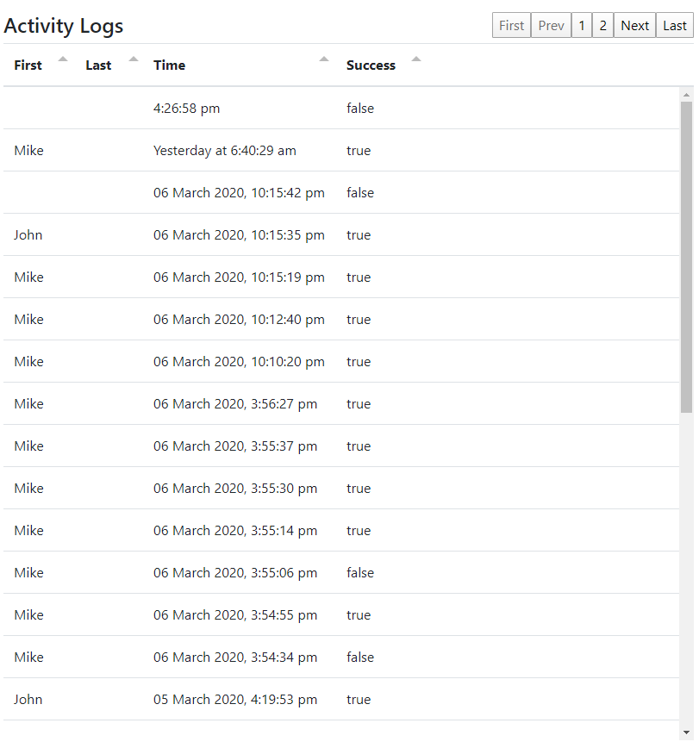Image resolution: width=699 pixels, height=748 pixels.
Task: Sort by the Success column header
Action: [371, 65]
